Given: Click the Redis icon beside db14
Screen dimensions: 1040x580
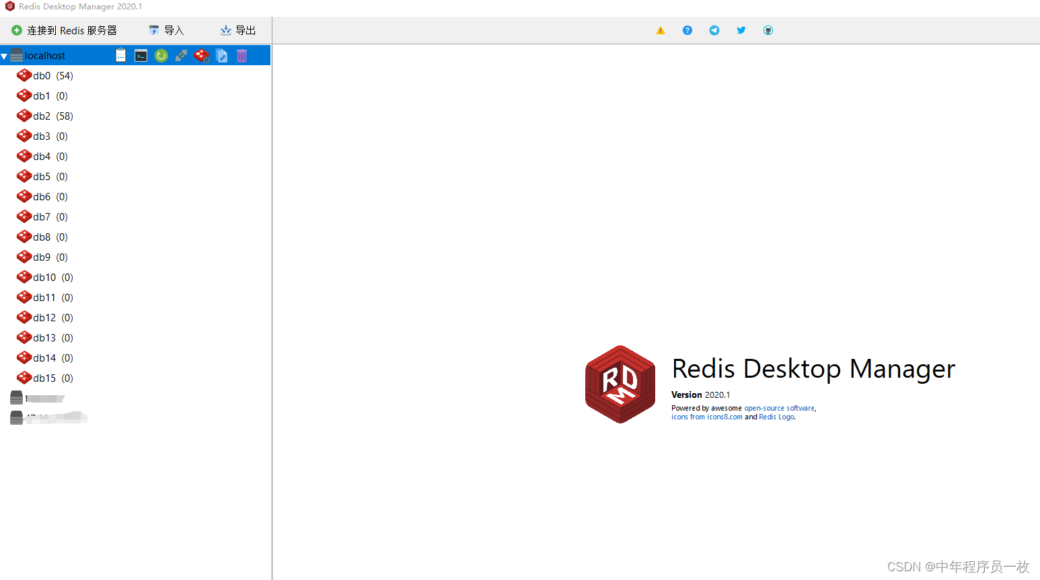Looking at the screenshot, I should click(24, 358).
